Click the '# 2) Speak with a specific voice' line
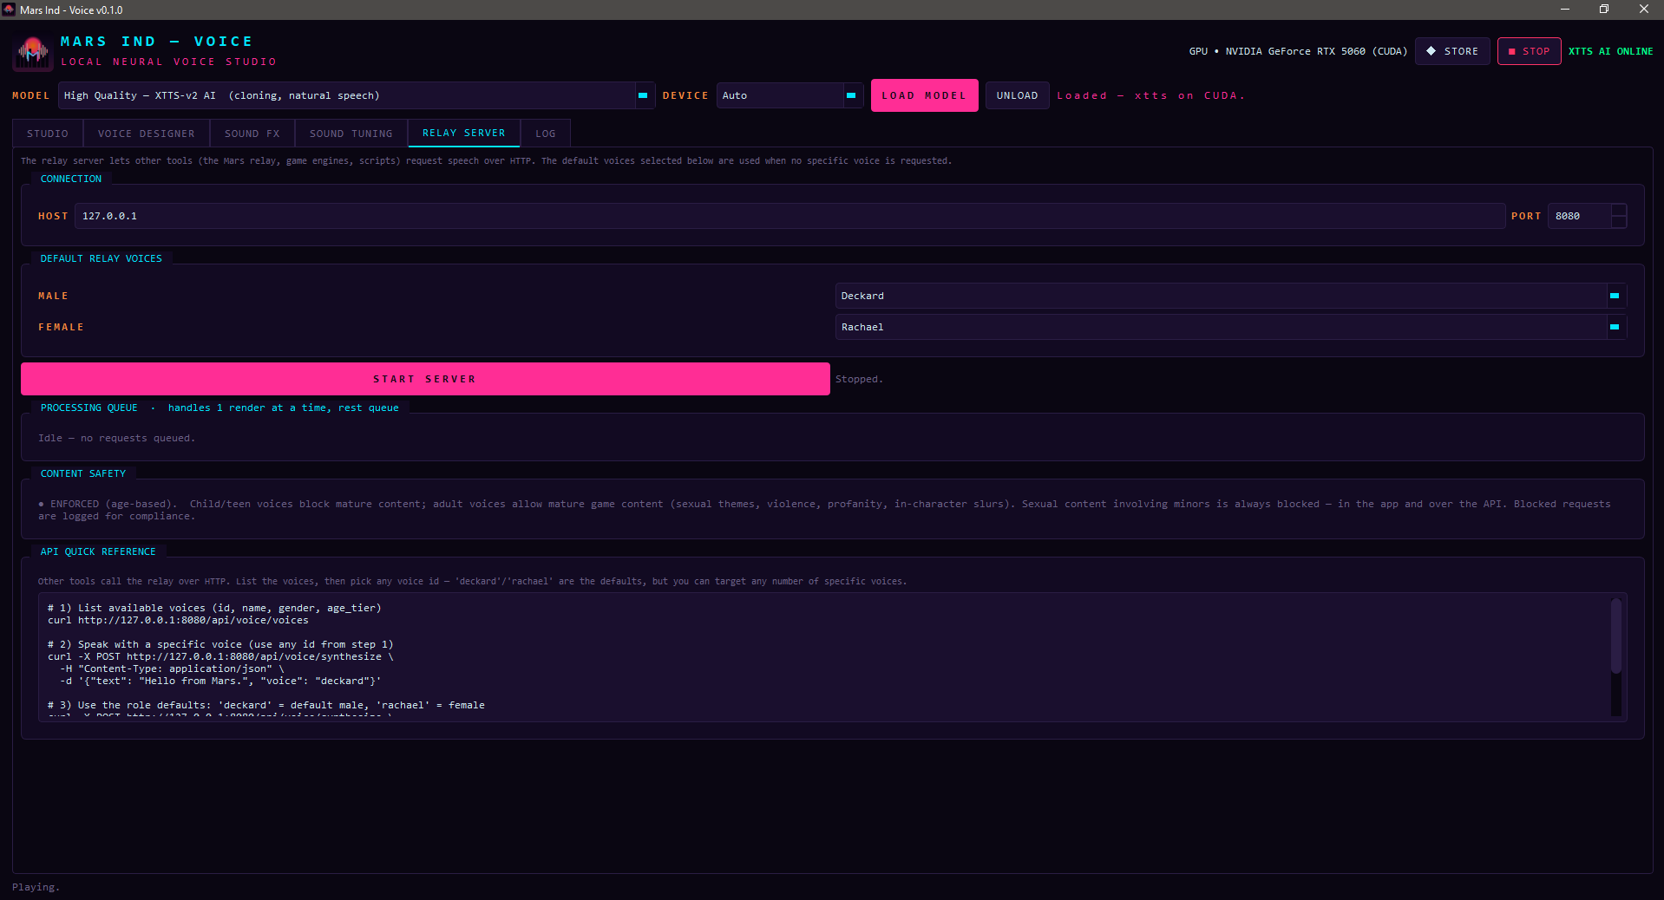 click(220, 644)
